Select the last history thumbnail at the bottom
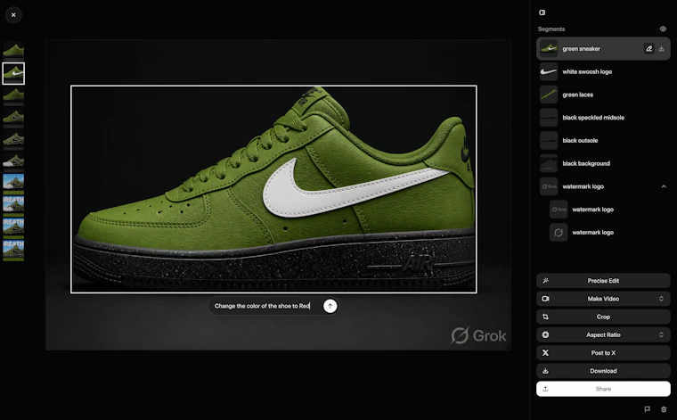Image resolution: width=677 pixels, height=420 pixels. click(13, 251)
